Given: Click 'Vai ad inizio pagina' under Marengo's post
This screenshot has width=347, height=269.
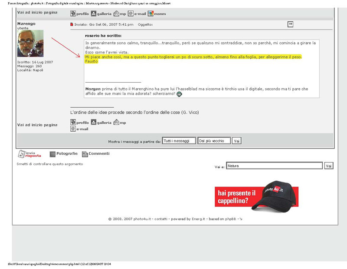Looking at the screenshot, I should tap(37, 125).
